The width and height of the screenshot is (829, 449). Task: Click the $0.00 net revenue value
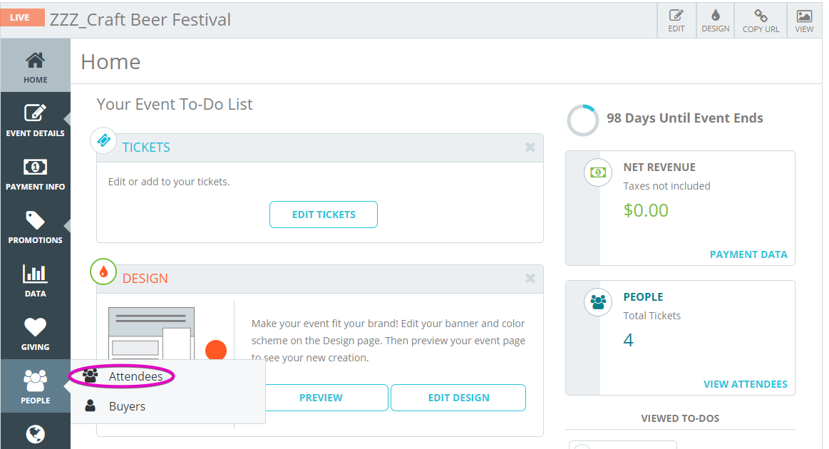click(x=646, y=210)
